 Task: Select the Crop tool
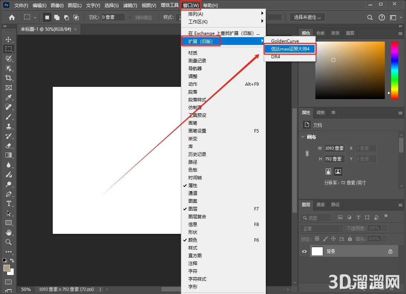tap(9, 78)
